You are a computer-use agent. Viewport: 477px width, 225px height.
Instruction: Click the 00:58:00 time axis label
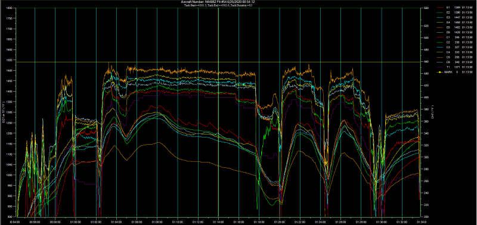pyautogui.click(x=55, y=222)
